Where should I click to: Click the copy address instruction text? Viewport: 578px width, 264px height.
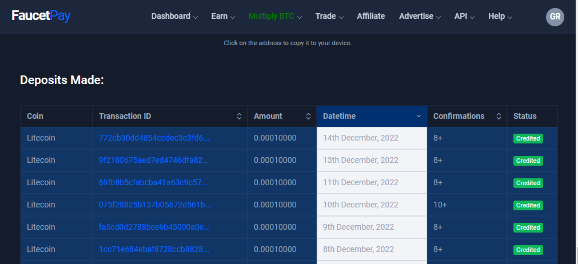[x=288, y=43]
